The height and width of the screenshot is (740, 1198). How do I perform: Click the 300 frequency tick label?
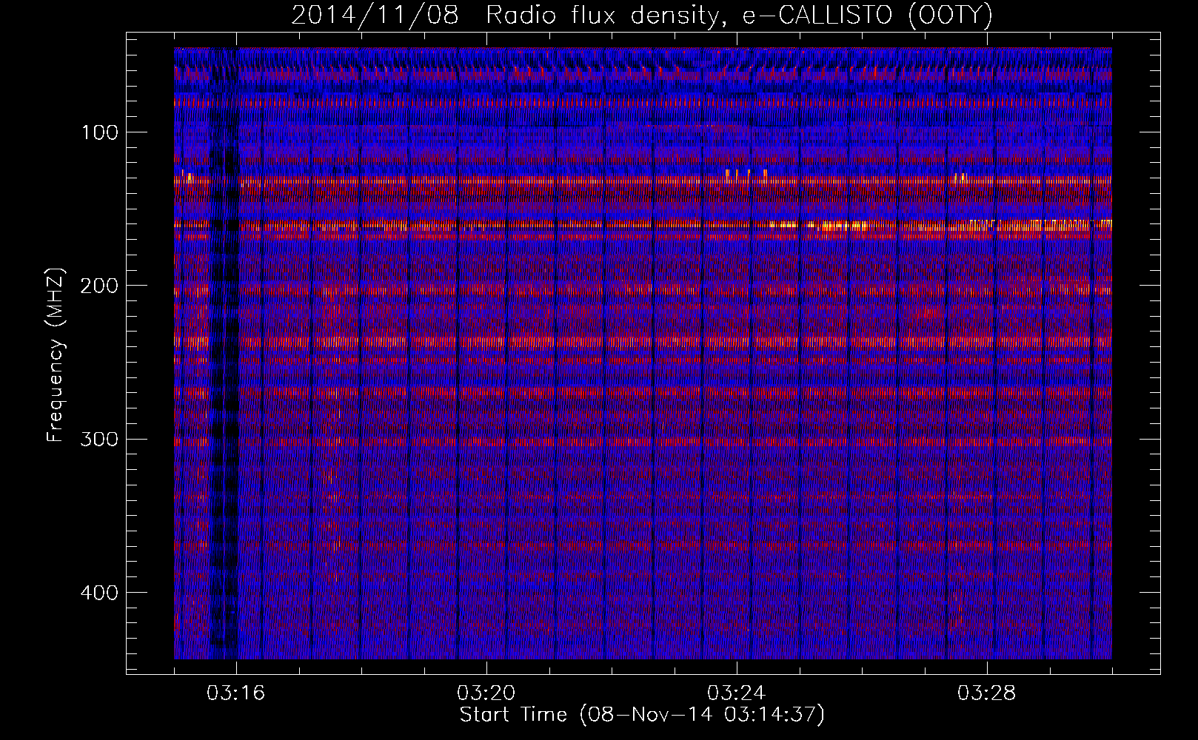tap(98, 439)
